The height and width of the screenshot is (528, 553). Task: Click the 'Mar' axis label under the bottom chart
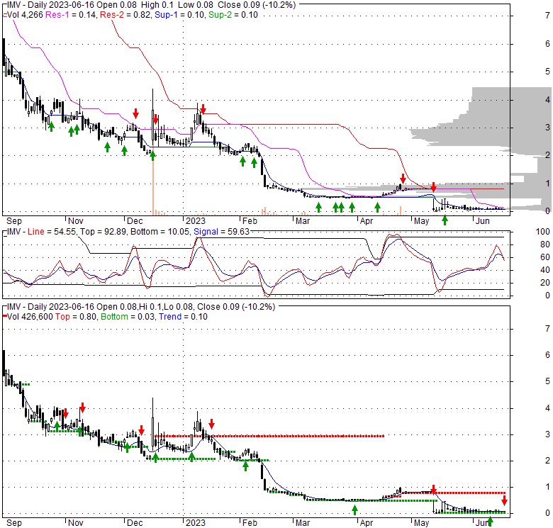(x=303, y=523)
